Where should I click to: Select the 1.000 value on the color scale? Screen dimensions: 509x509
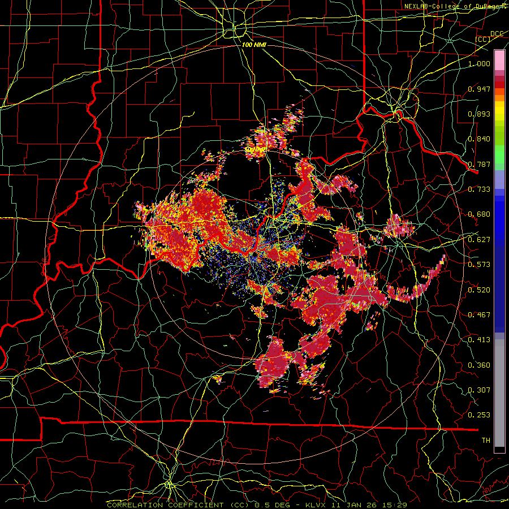coord(479,63)
